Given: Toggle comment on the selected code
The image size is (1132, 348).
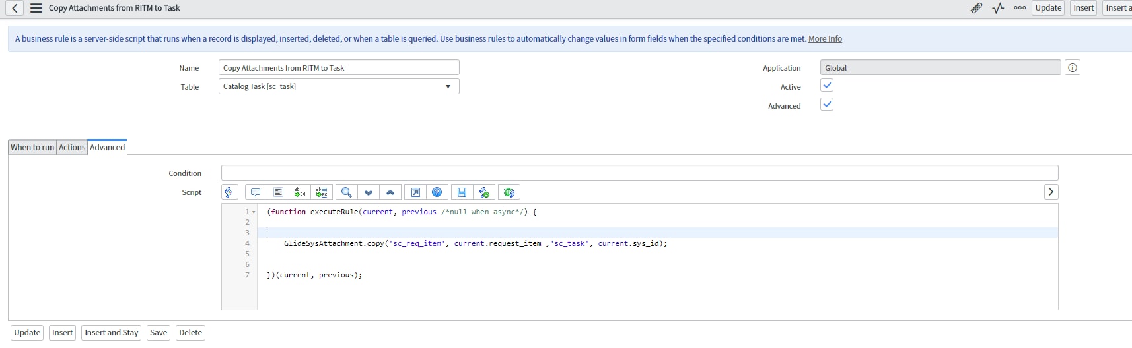Looking at the screenshot, I should point(256,192).
